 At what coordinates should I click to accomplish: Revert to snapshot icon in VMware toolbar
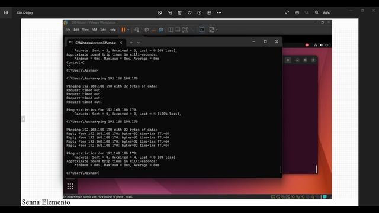tap(154, 30)
